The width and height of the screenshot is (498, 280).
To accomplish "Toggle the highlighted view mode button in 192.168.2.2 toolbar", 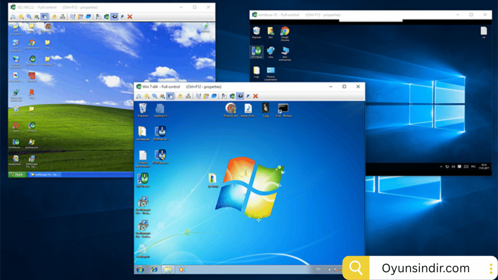I will [44, 17].
